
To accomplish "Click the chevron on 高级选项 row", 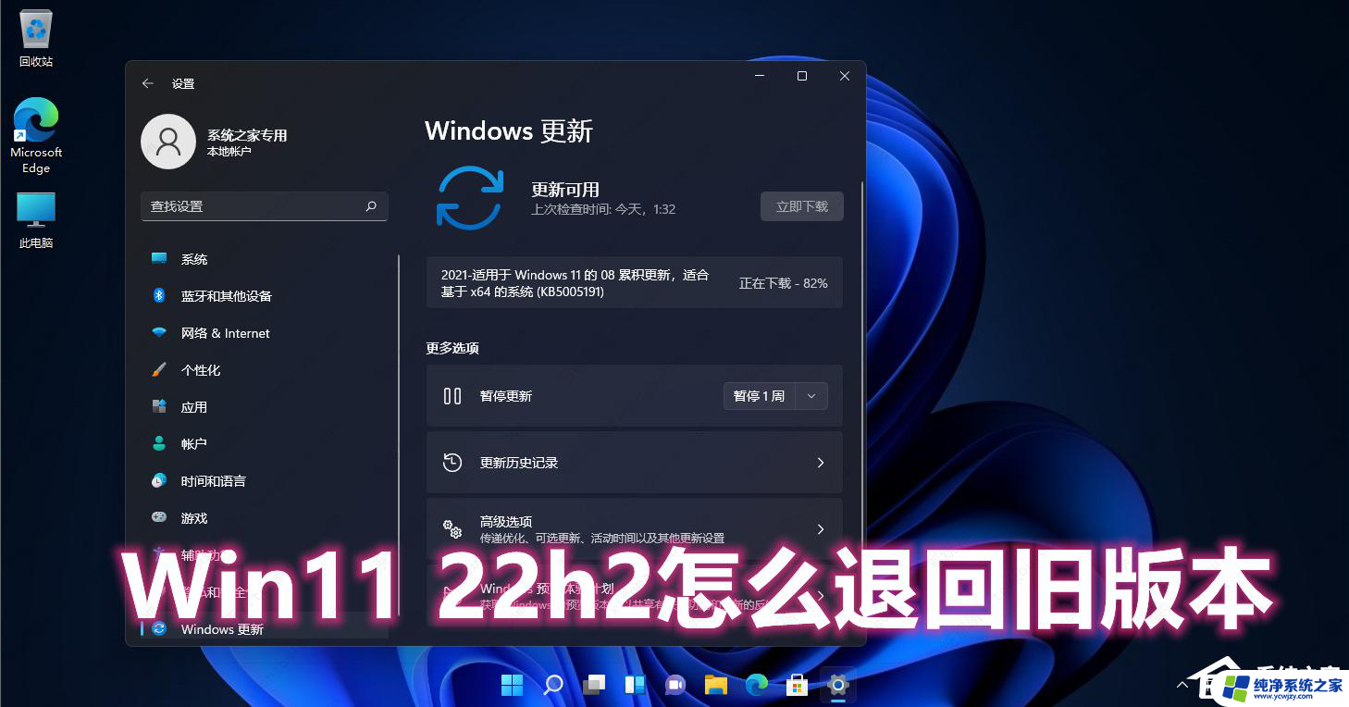I will click(820, 529).
